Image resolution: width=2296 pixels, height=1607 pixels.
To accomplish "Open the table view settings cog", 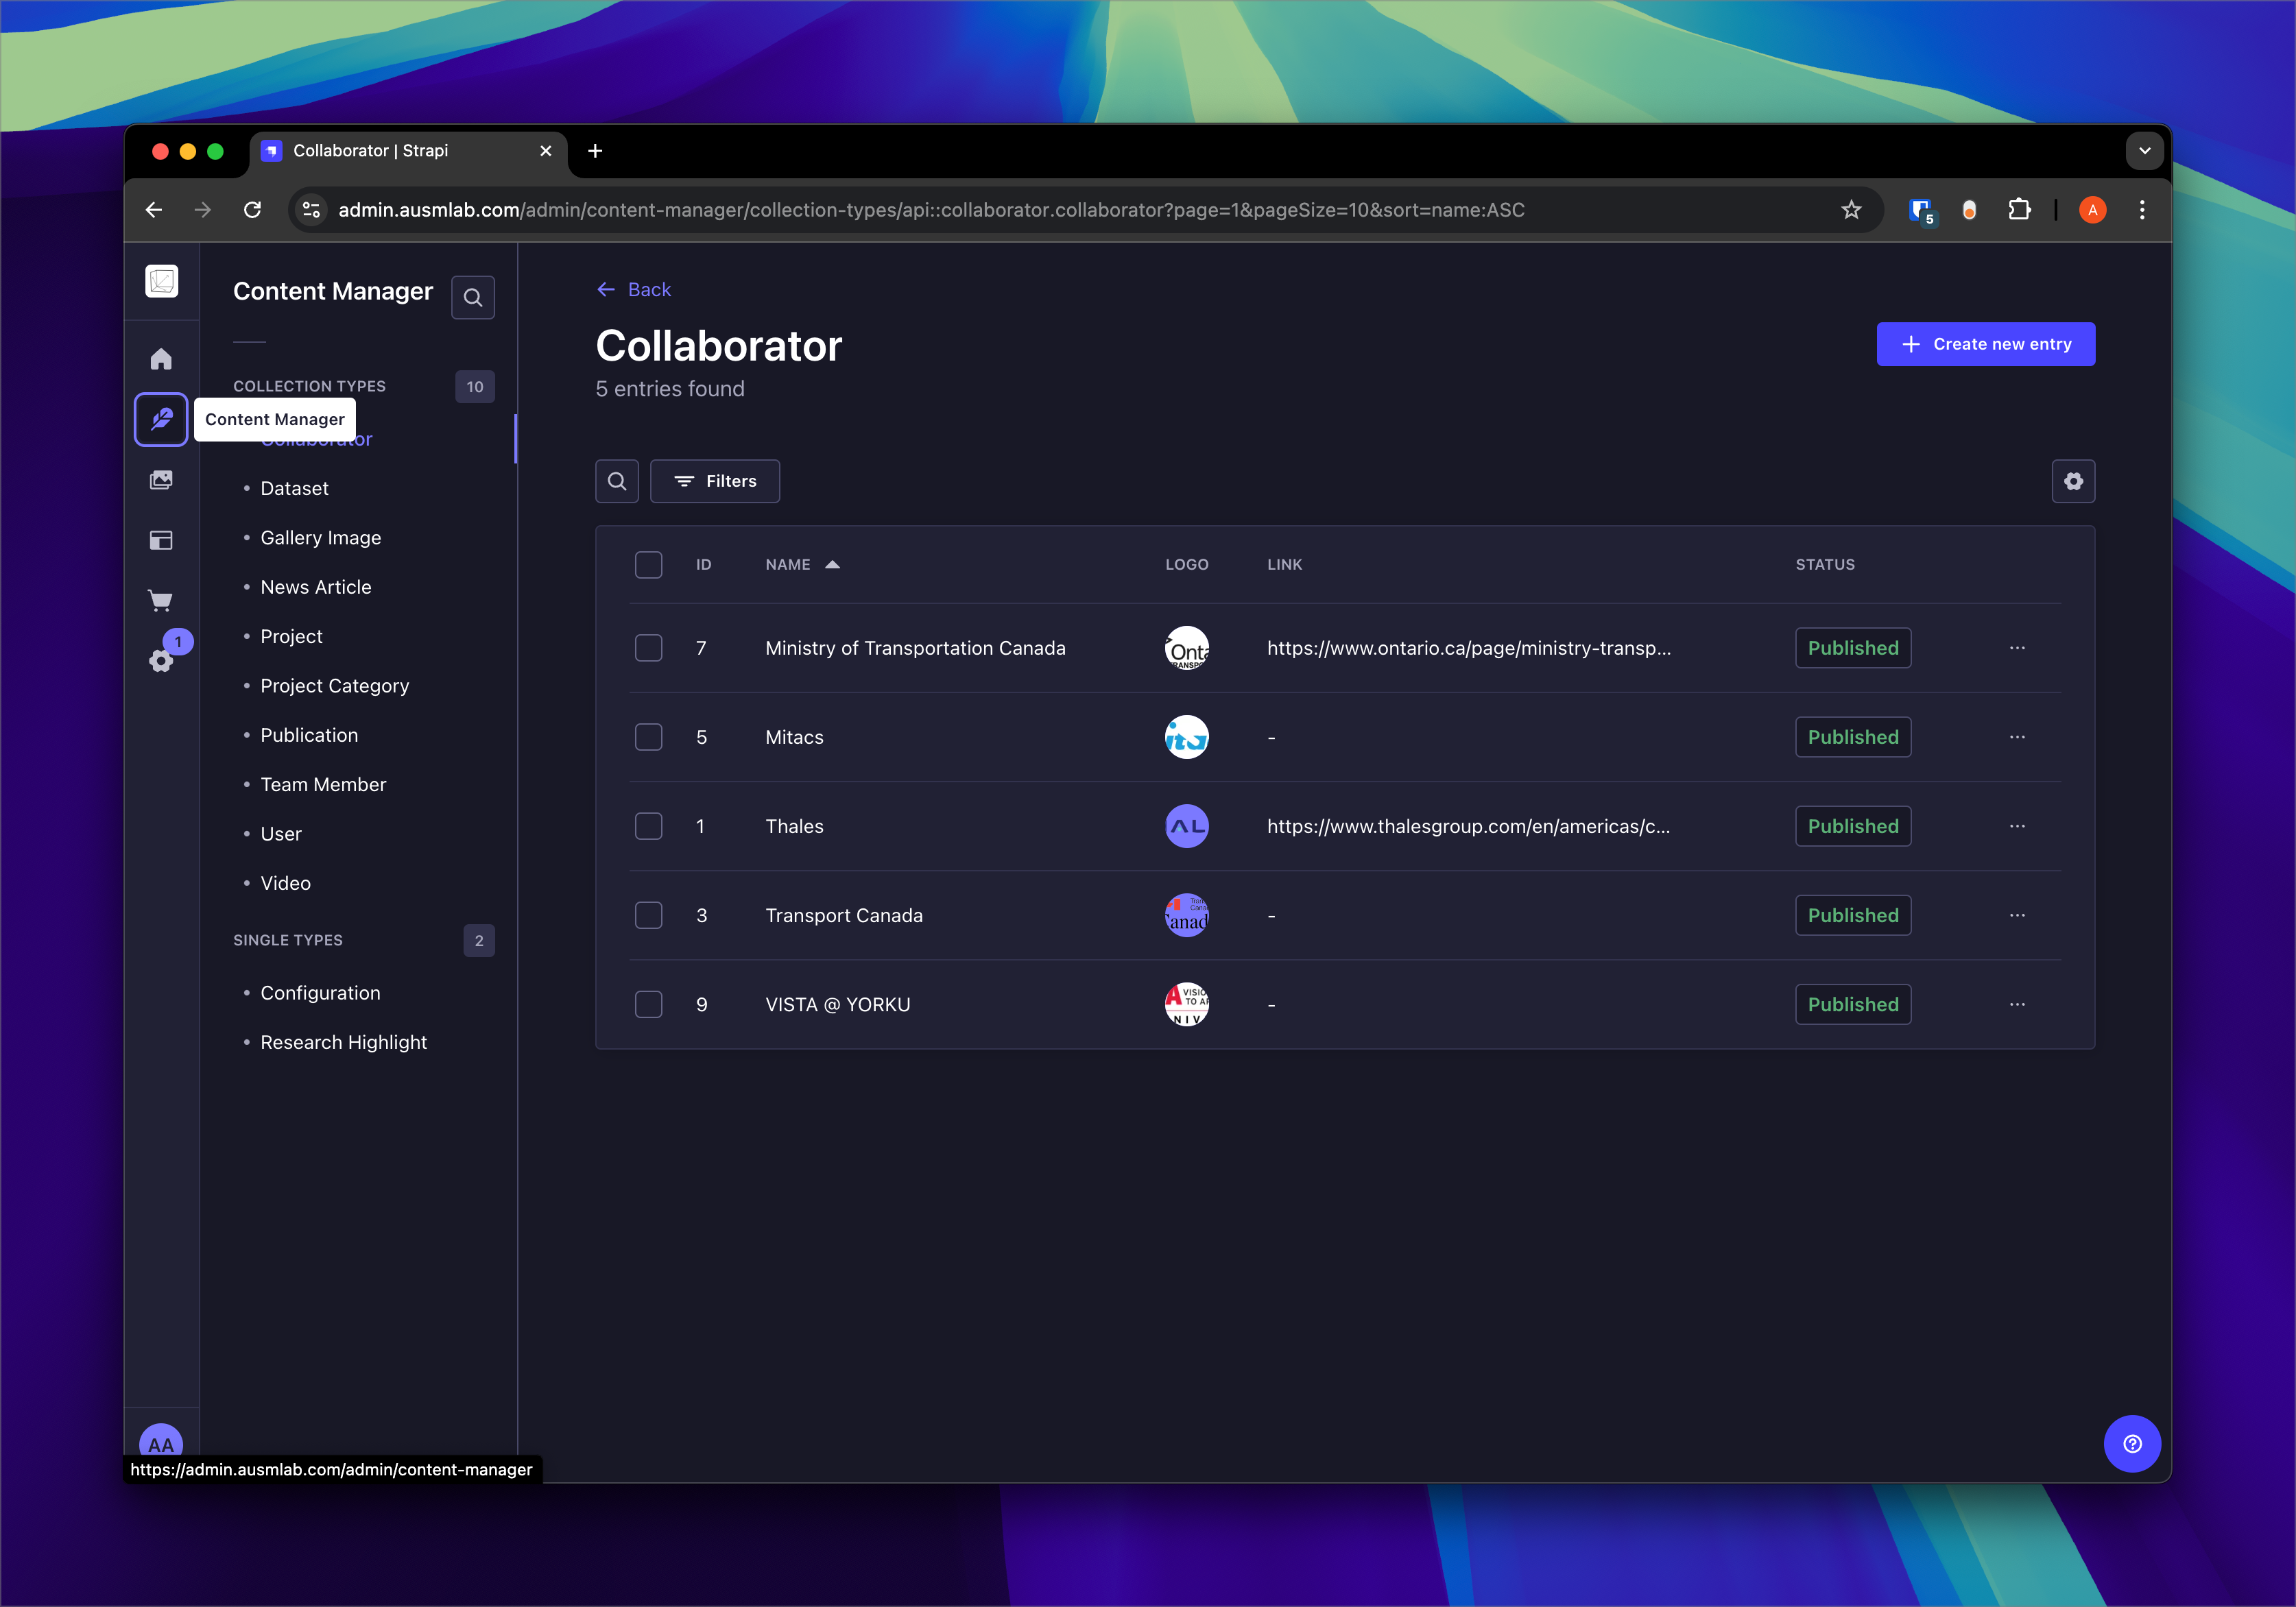I will tap(2073, 481).
